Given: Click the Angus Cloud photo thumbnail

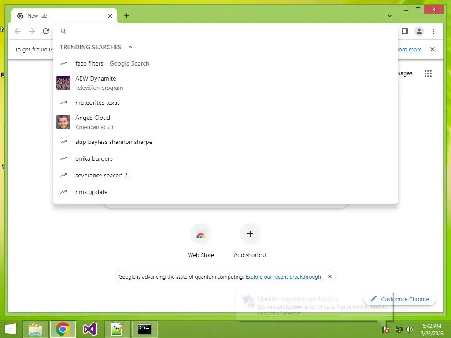Looking at the screenshot, I should [x=63, y=122].
